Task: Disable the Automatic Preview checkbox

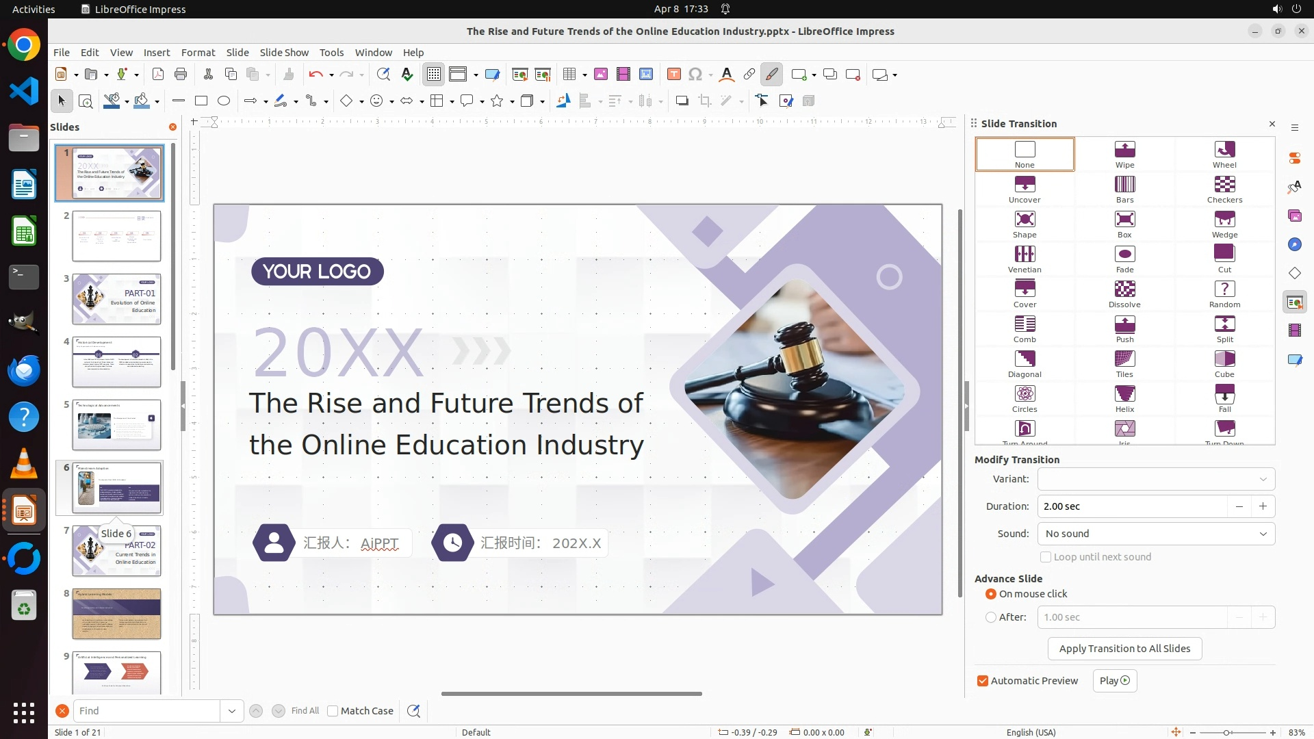Action: click(x=983, y=681)
